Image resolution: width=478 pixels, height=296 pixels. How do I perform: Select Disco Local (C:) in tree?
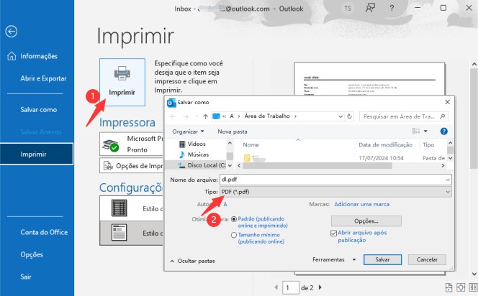coord(202,165)
